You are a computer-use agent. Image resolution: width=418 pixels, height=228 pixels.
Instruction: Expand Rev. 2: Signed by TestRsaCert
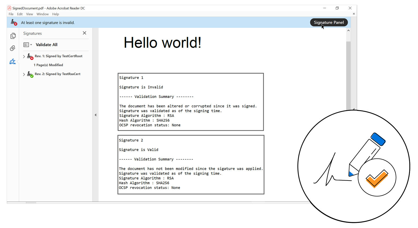[x=24, y=74]
